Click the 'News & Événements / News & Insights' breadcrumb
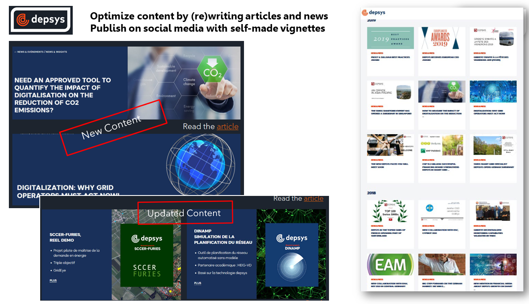The width and height of the screenshot is (529, 304). tap(41, 52)
